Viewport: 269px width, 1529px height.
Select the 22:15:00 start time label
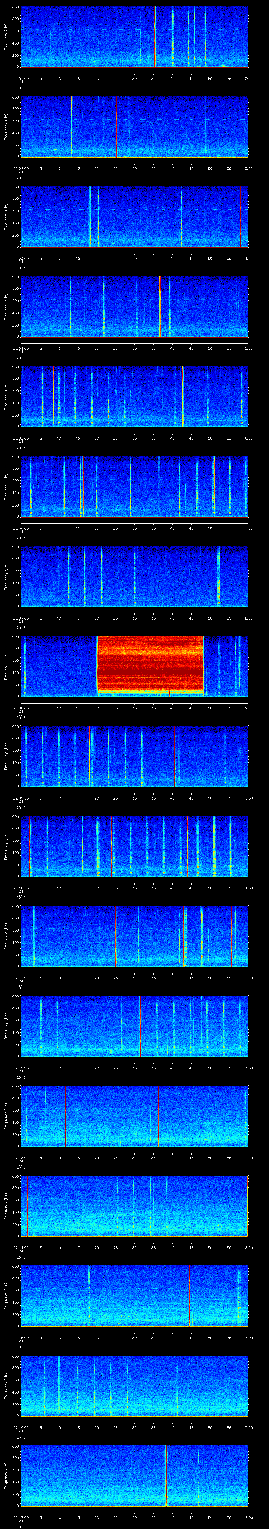pos(21,1338)
